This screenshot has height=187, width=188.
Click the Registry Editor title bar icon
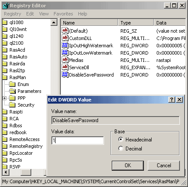6,6
